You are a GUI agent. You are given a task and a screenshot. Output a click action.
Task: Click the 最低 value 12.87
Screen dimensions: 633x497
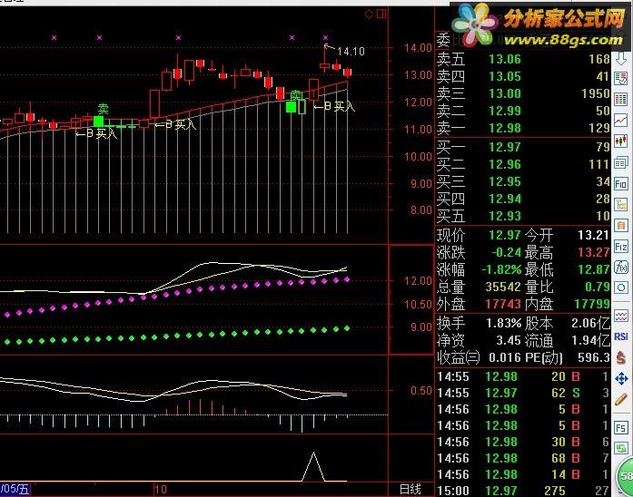tap(593, 269)
